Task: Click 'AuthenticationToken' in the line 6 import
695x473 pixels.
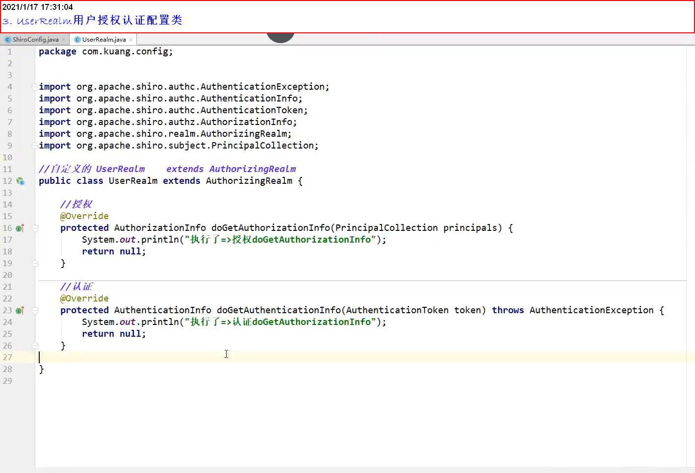Action: (x=252, y=110)
